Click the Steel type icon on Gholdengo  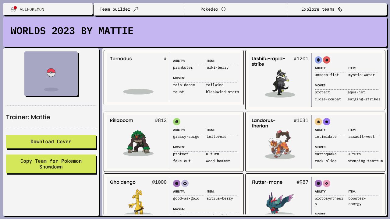pos(185,183)
